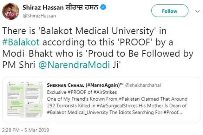203x135 pixels.
Task: Expand the tweet options chevron
Action: (196, 11)
